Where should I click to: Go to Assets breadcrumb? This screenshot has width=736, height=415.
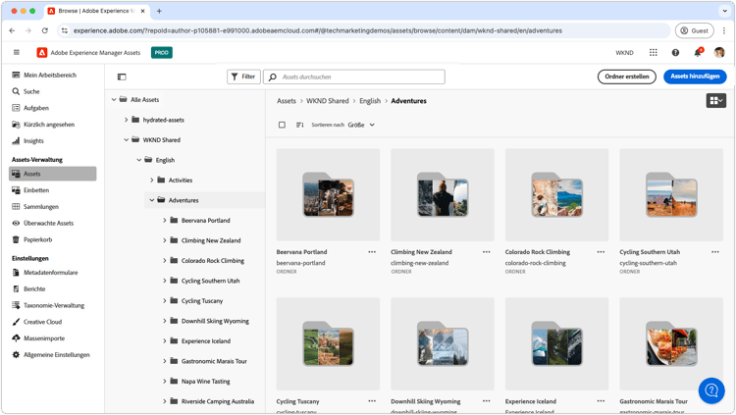click(x=287, y=101)
